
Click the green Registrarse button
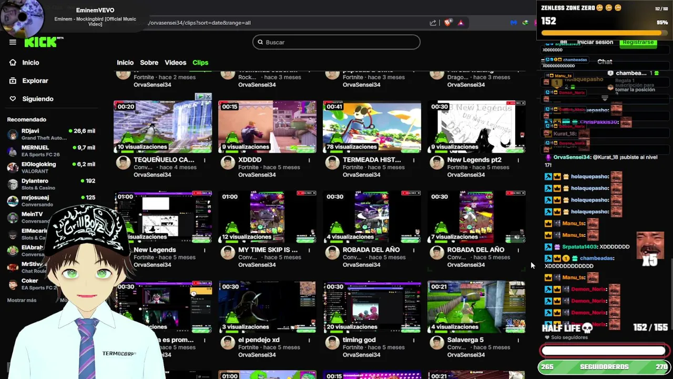[638, 42]
